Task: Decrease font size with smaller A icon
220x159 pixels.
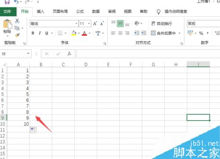Action: pyautogui.click(x=102, y=24)
